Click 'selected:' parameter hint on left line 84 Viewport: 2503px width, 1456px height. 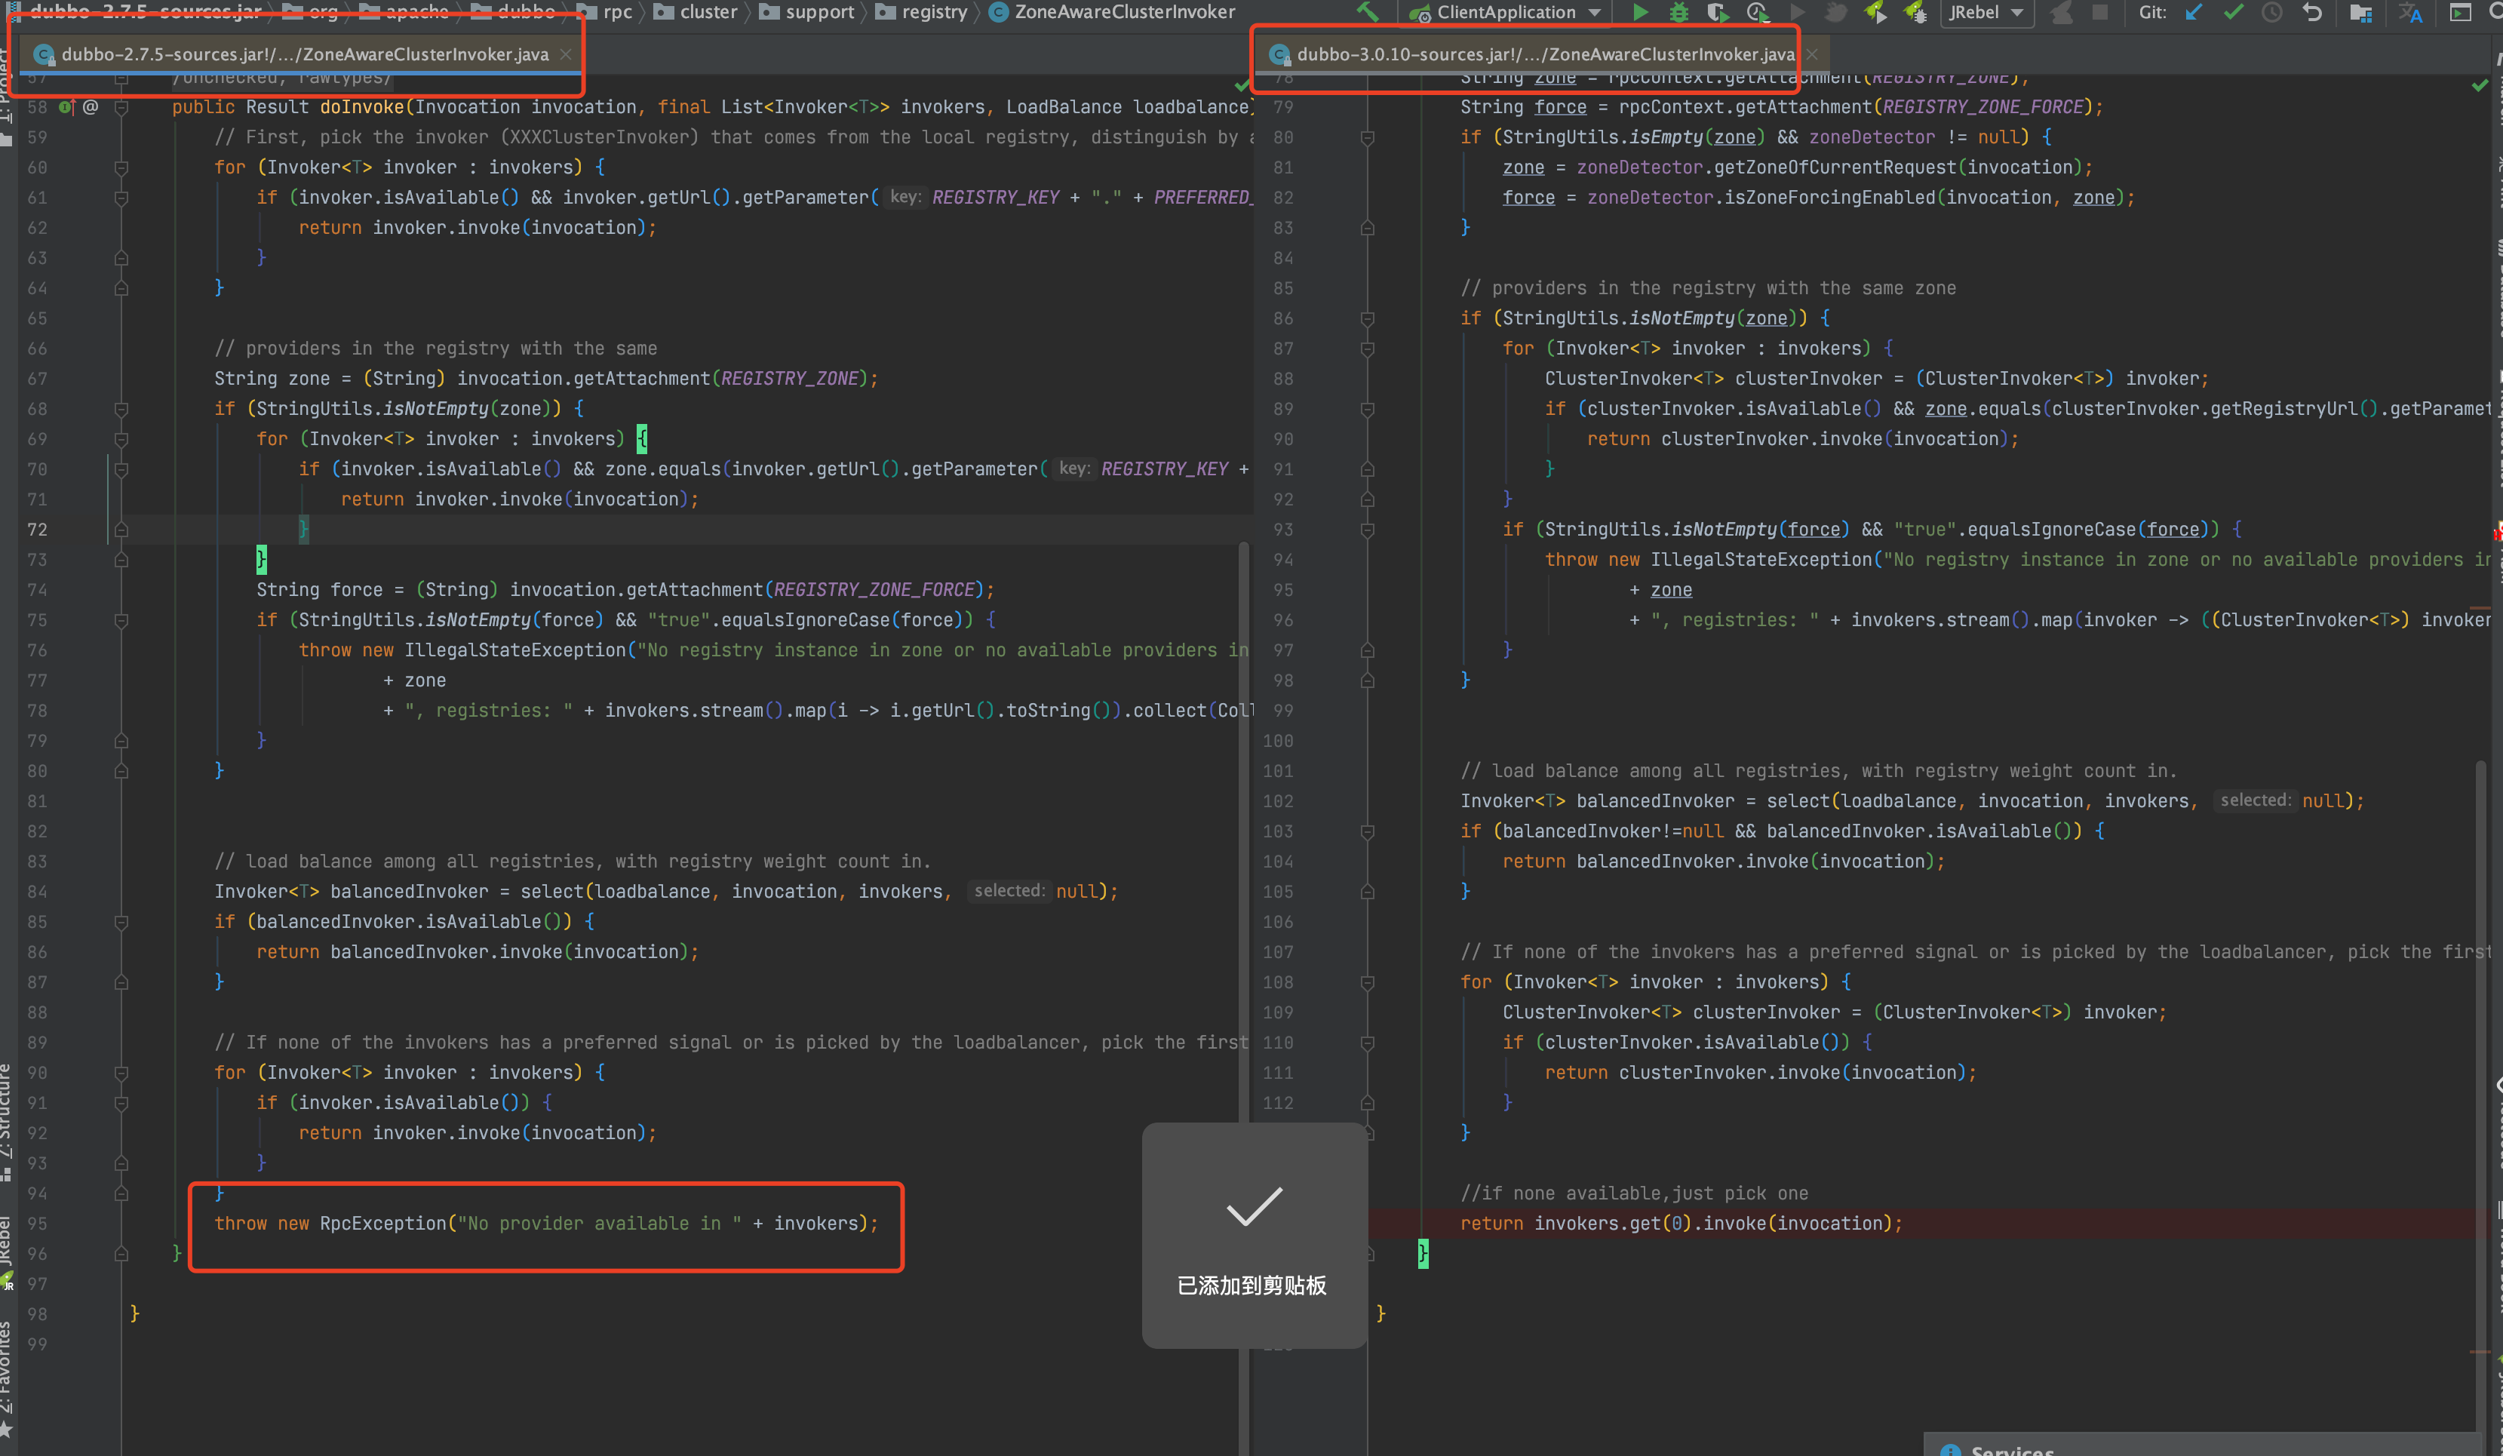(1009, 891)
